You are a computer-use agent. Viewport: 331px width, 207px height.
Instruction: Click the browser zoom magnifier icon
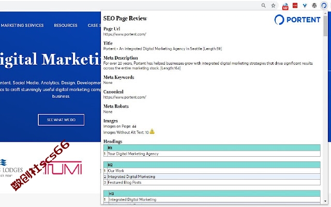263,6
